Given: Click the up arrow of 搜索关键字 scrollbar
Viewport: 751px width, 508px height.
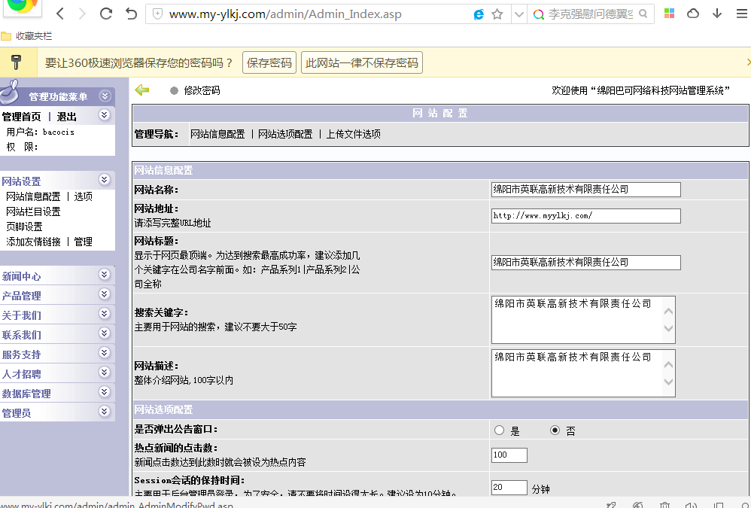Looking at the screenshot, I should coord(669,312).
